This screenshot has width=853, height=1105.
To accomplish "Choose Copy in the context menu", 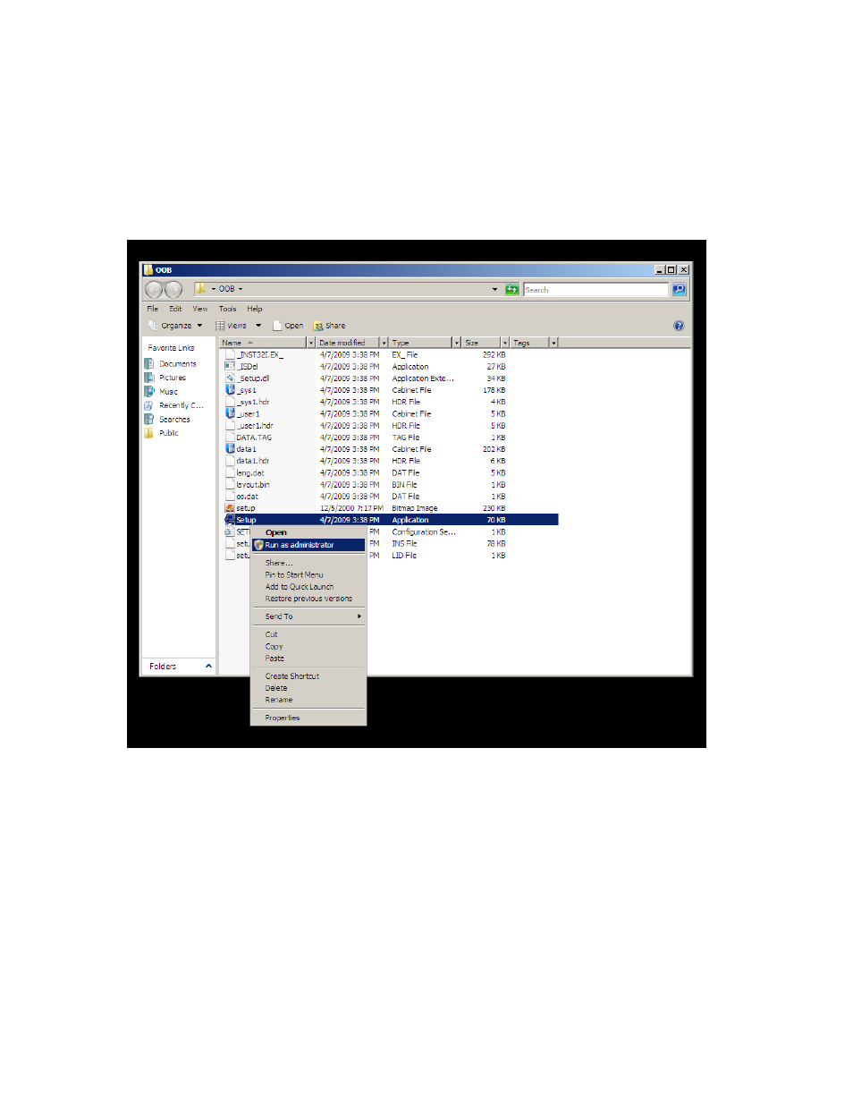I will click(308, 646).
